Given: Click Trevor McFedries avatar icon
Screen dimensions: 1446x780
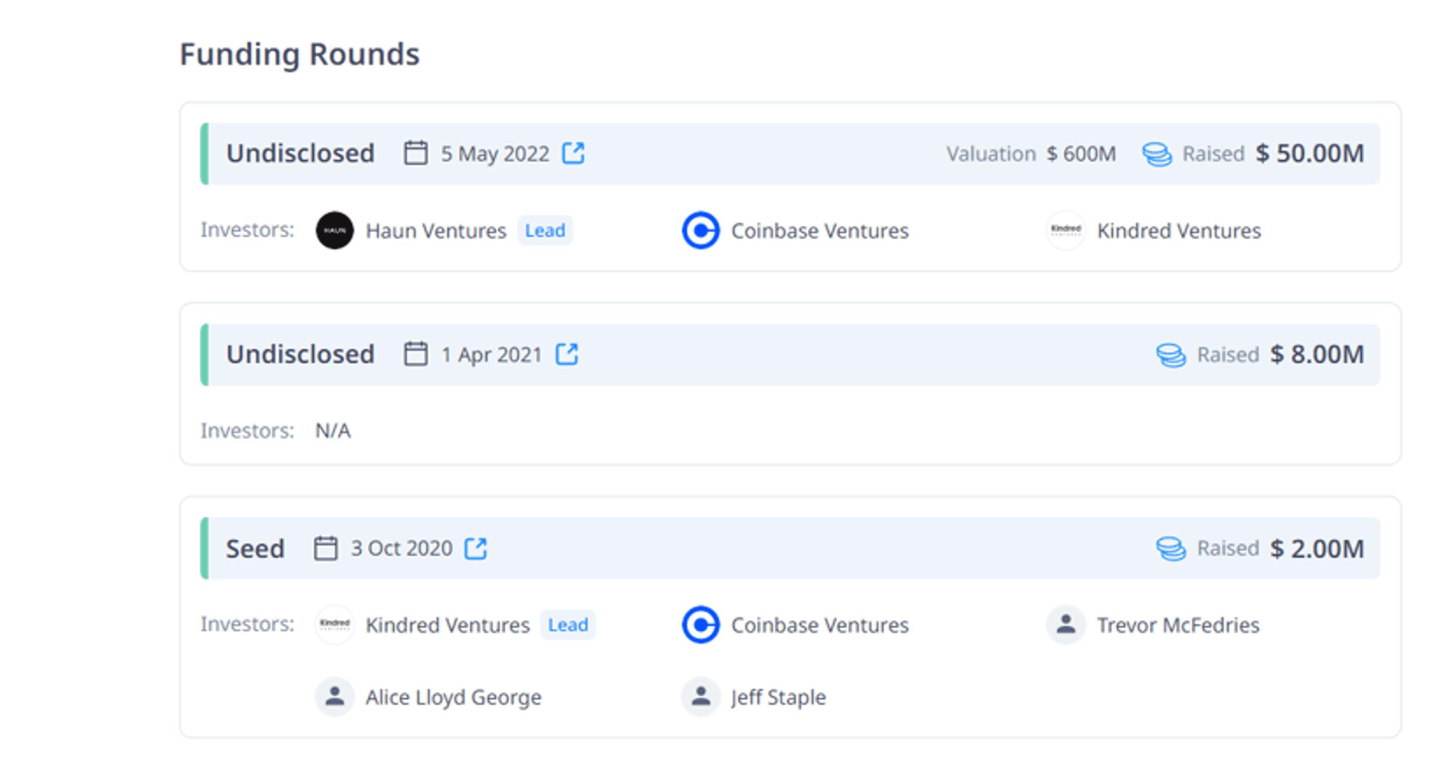Looking at the screenshot, I should point(1065,624).
